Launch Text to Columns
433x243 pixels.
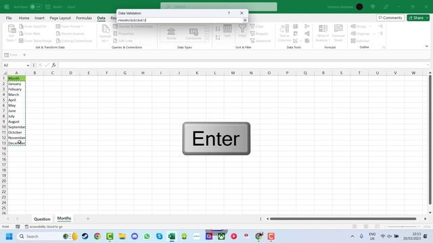click(x=284, y=33)
